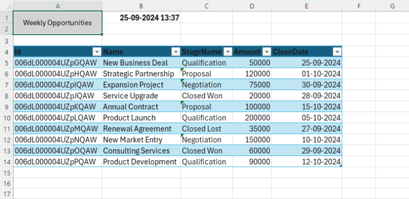Viewport: 409px width, 199px height.
Task: Select column header F
Action: pyautogui.click(x=359, y=6)
